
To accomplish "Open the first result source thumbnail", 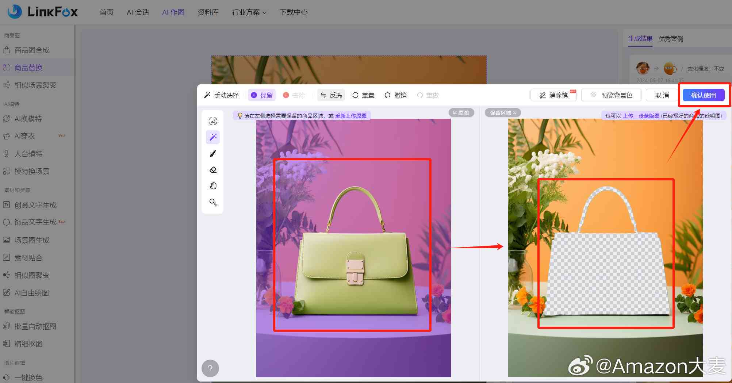I will [x=643, y=68].
